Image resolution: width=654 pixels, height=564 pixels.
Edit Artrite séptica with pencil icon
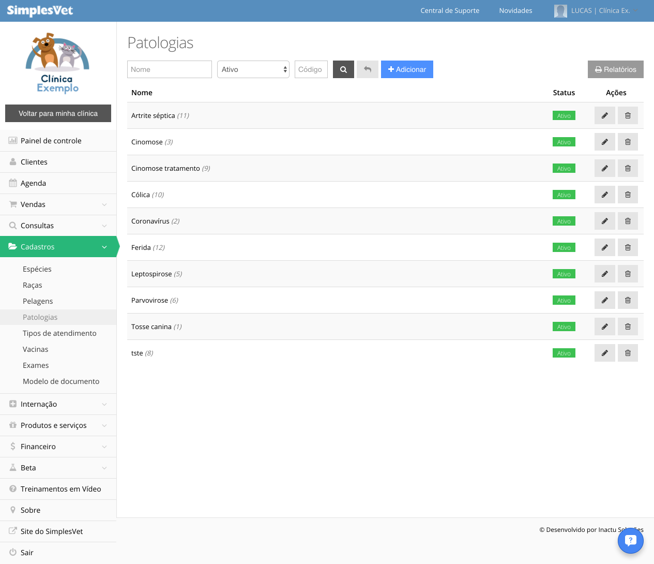click(x=604, y=115)
